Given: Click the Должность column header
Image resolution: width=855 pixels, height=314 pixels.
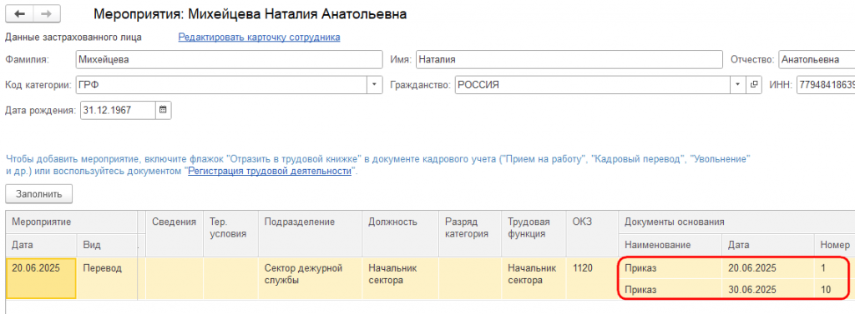Looking at the screenshot, I should [400, 234].
